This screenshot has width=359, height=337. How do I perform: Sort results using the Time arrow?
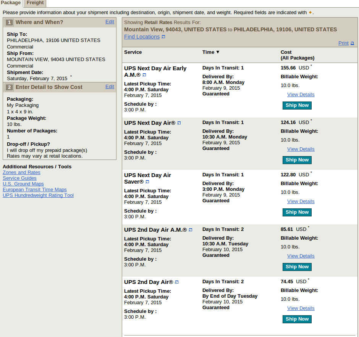[218, 52]
